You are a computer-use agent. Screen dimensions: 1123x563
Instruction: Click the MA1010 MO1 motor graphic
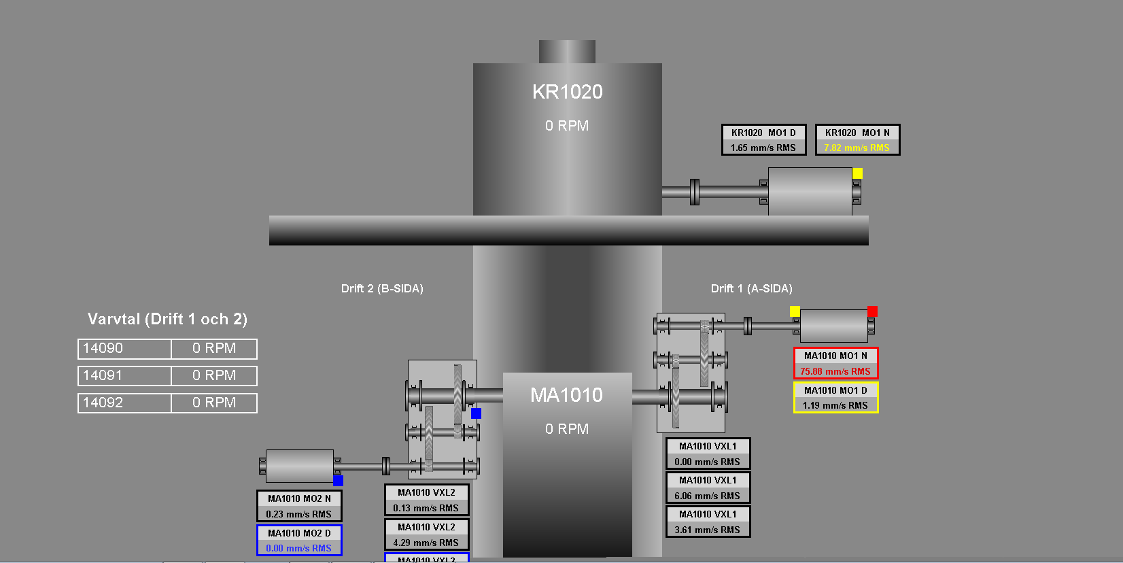pyautogui.click(x=833, y=326)
